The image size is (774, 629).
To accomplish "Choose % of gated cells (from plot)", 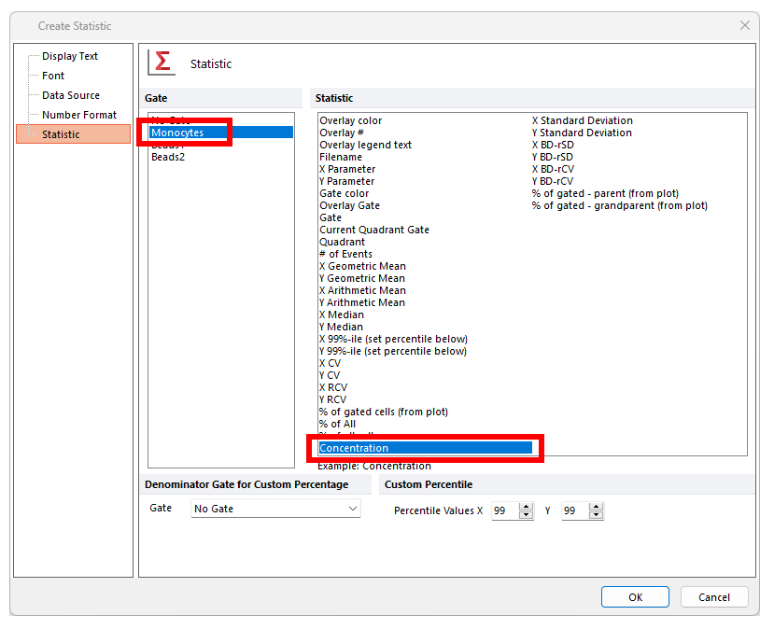I will 384,412.
